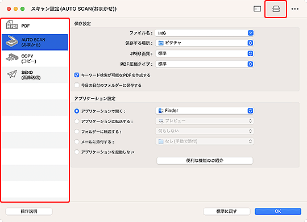Viewport: 307px width, 222px height.
Task: Open the scanner tab icon in the toolbar
Action: (x=276, y=9)
